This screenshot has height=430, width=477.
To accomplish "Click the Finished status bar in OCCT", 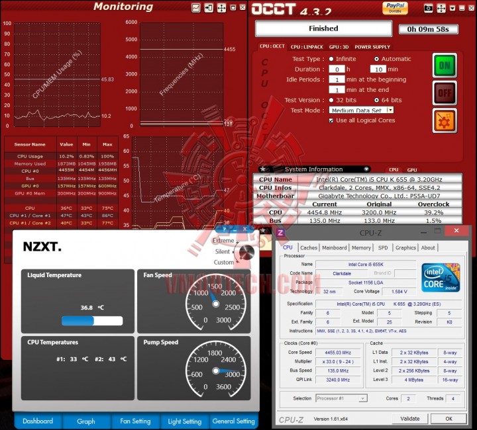I will pyautogui.click(x=323, y=28).
